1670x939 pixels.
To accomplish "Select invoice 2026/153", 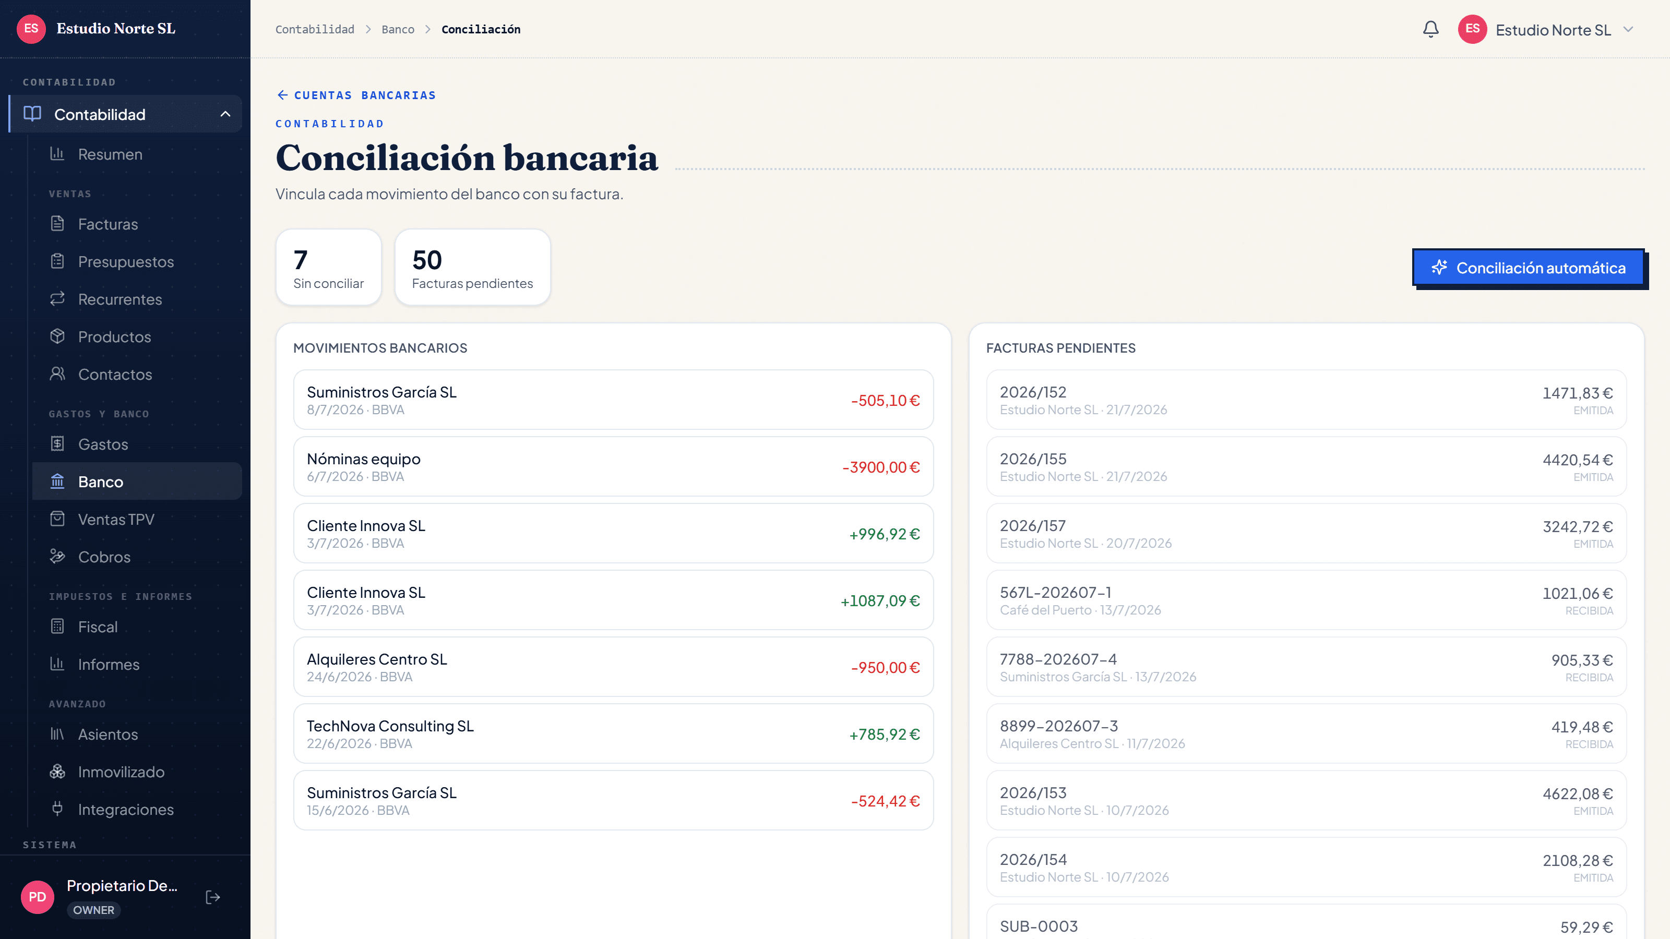I will (1306, 800).
